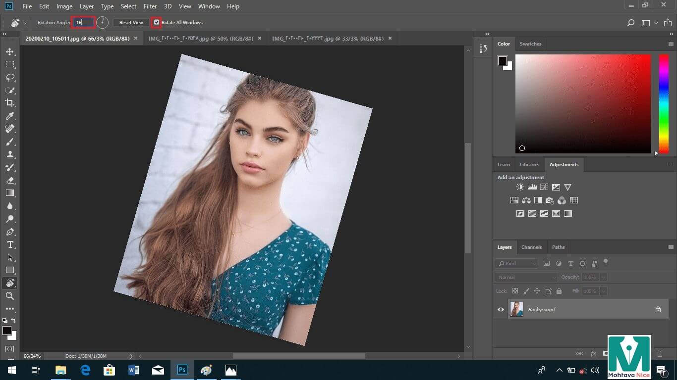The width and height of the screenshot is (677, 380).
Task: Click the Share image icon
Action: (x=668, y=22)
